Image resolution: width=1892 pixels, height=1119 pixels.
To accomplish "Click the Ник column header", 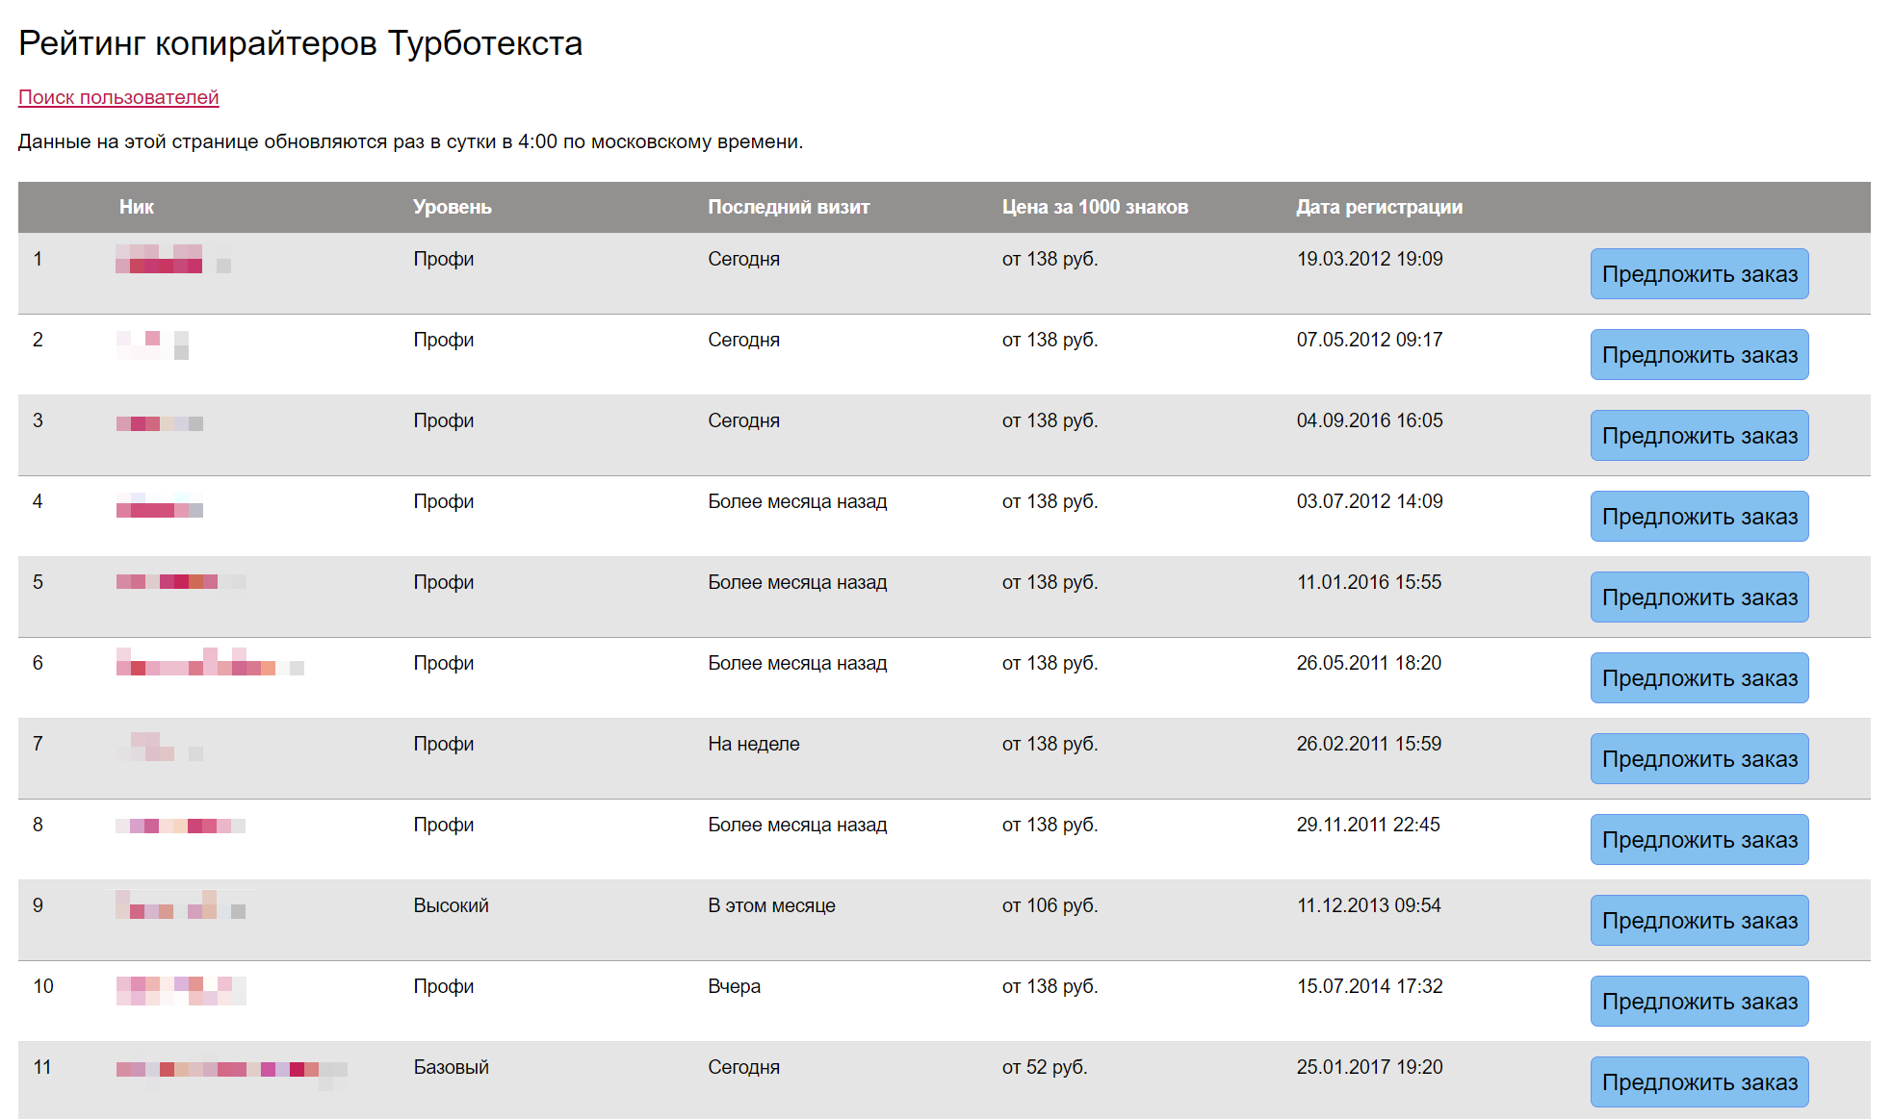I will 137,207.
